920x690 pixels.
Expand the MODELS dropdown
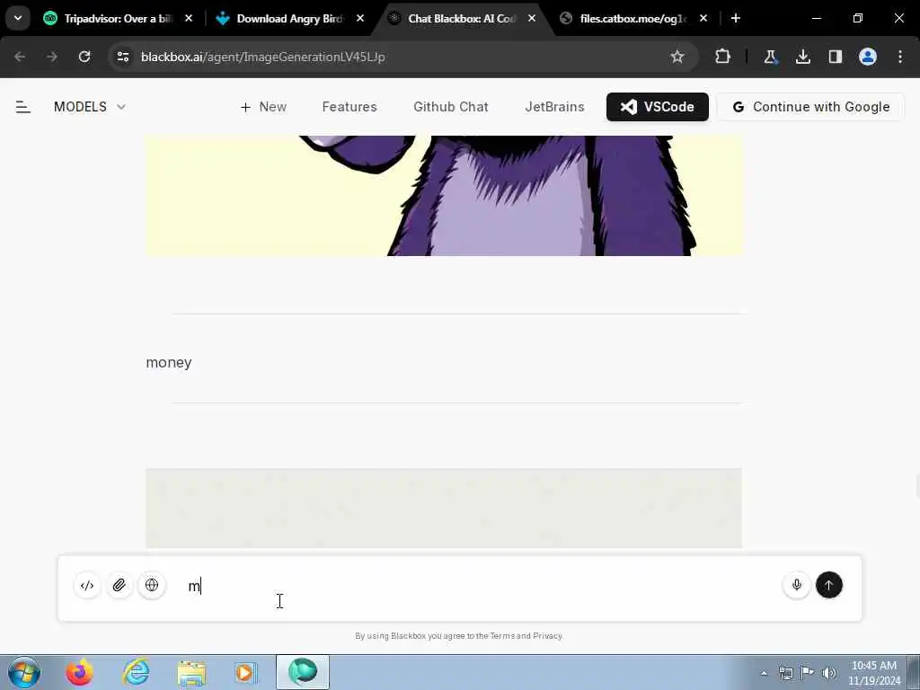[90, 107]
